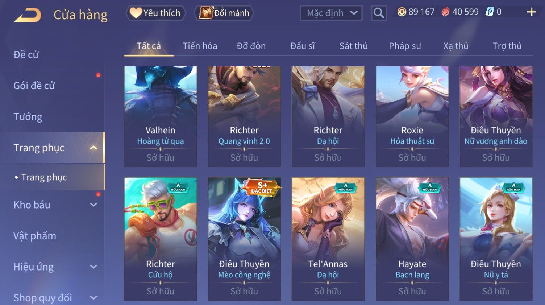Screen dimensions: 545x305
Task: Tap the back arrow icon
Action: tap(28, 15)
